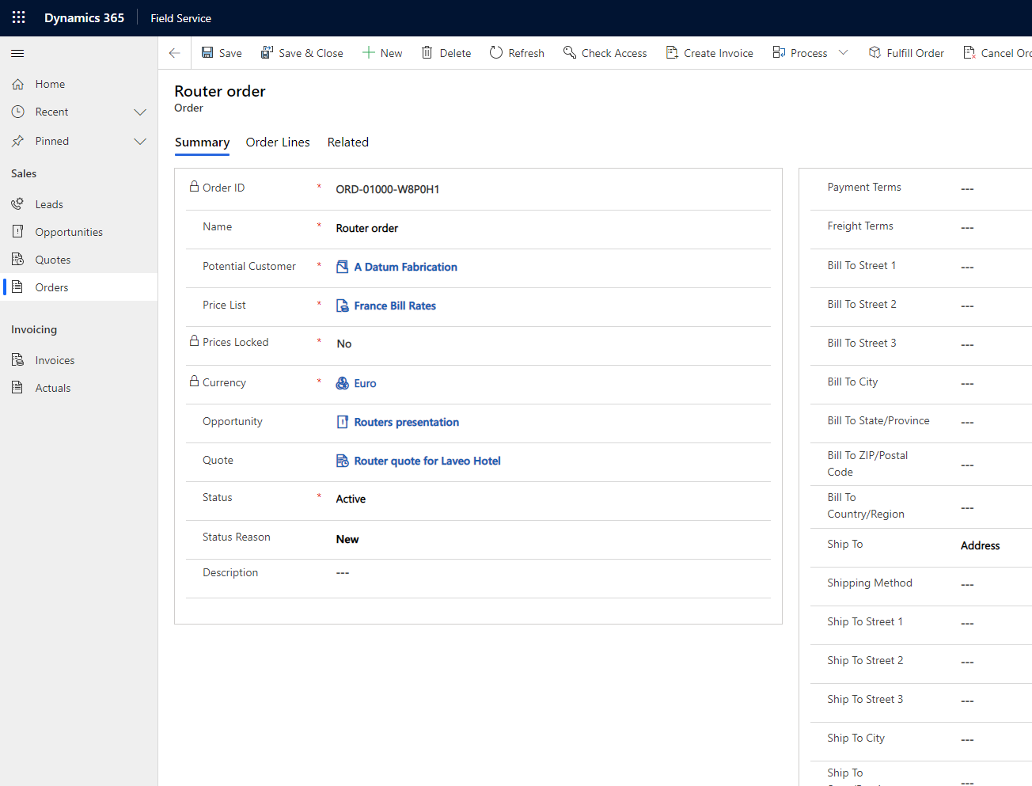
Task: Switch to the Order Lines tab
Action: click(278, 142)
